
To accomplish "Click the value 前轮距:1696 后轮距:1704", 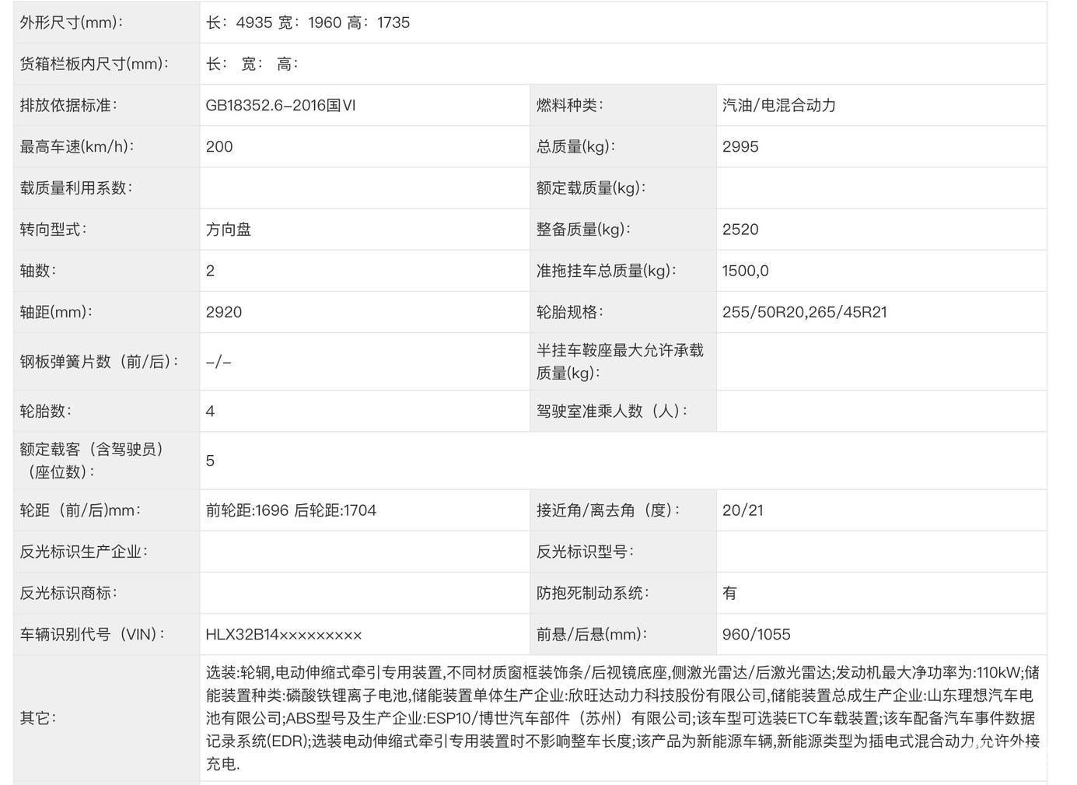I will (x=291, y=510).
